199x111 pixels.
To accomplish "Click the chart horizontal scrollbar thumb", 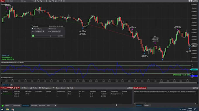I will [178, 83].
